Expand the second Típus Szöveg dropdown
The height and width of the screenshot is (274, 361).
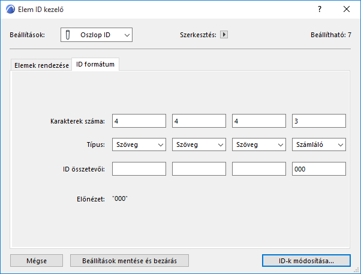pos(198,144)
